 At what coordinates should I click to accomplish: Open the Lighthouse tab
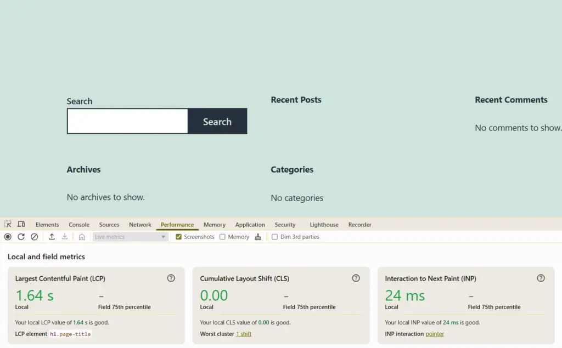[324, 225]
